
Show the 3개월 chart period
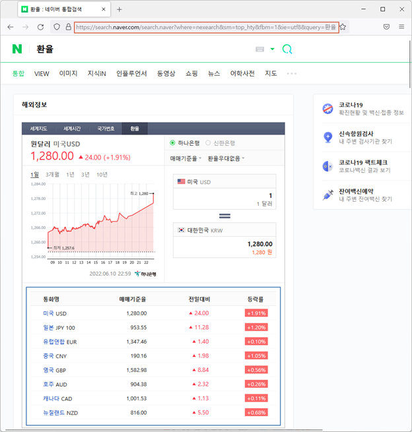coord(52,175)
